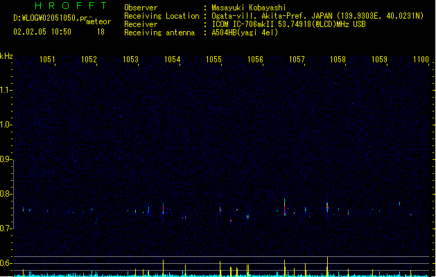Click the date and time 02.02.05 10:50
Screen dimensions: 436x277
[x=42, y=32]
